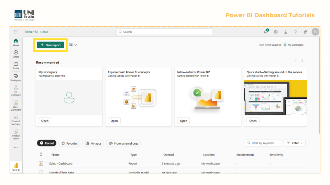Click the My workspace card thumbnail
Screen dimensions: 330x185
[x=69, y=98]
